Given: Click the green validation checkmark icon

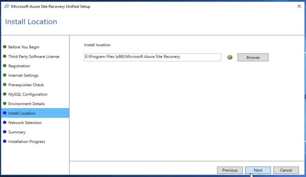Looking at the screenshot, I should pos(230,57).
